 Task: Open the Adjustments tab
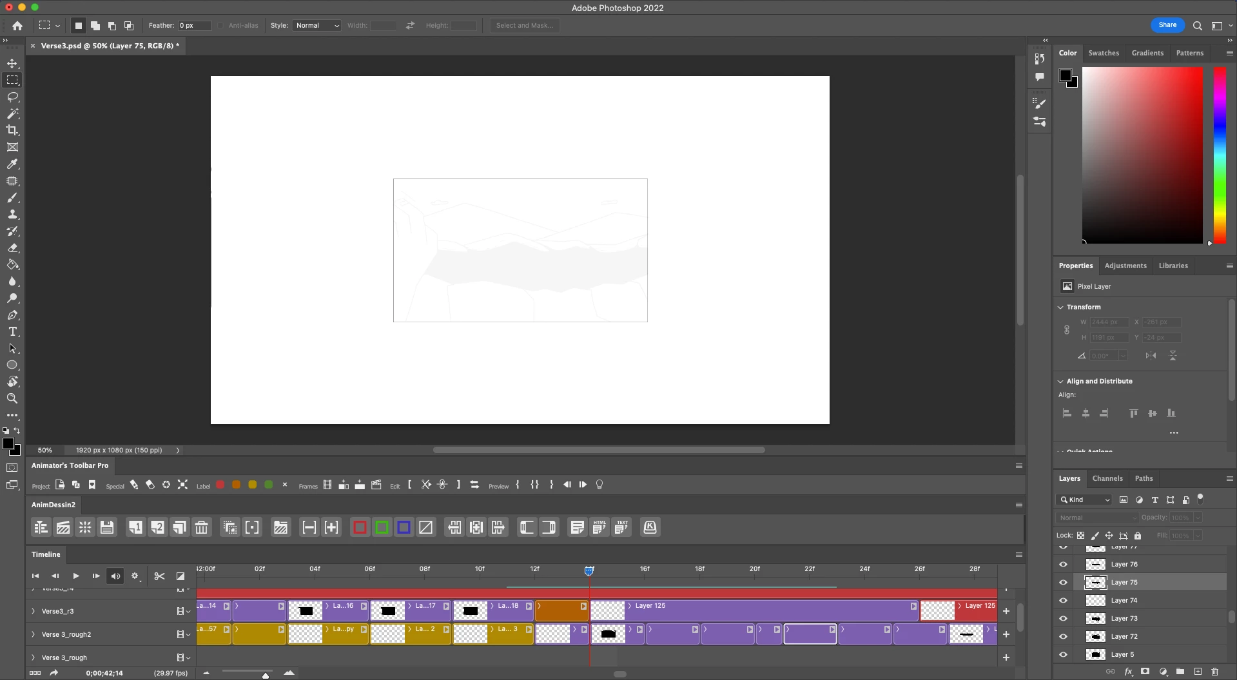point(1125,266)
